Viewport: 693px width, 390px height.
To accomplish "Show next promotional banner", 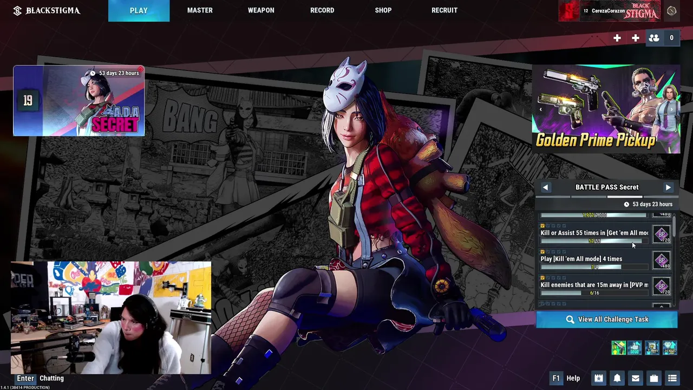I will pos(672,109).
